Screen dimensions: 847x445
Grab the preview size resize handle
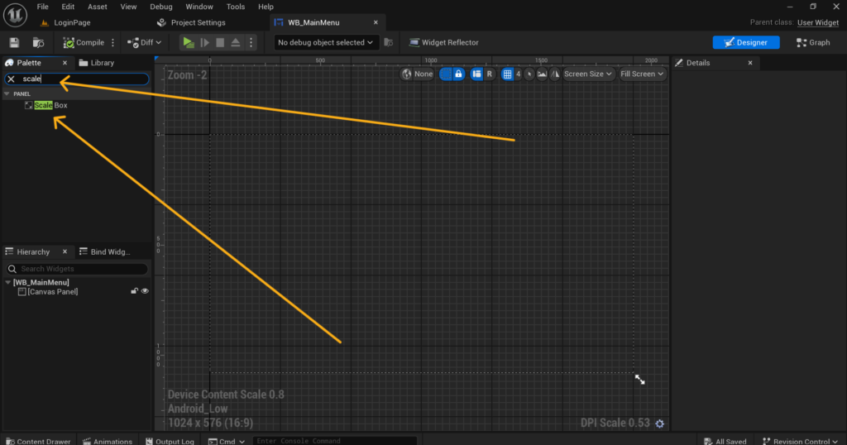(x=640, y=380)
